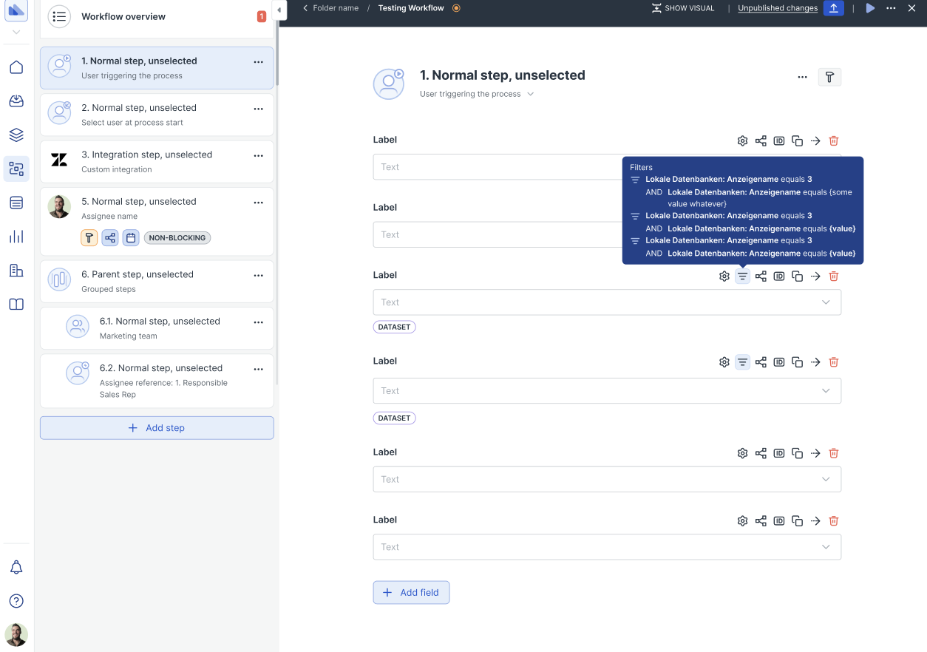Click the share badge on step 5
Image resolution: width=927 pixels, height=652 pixels.
tap(110, 238)
